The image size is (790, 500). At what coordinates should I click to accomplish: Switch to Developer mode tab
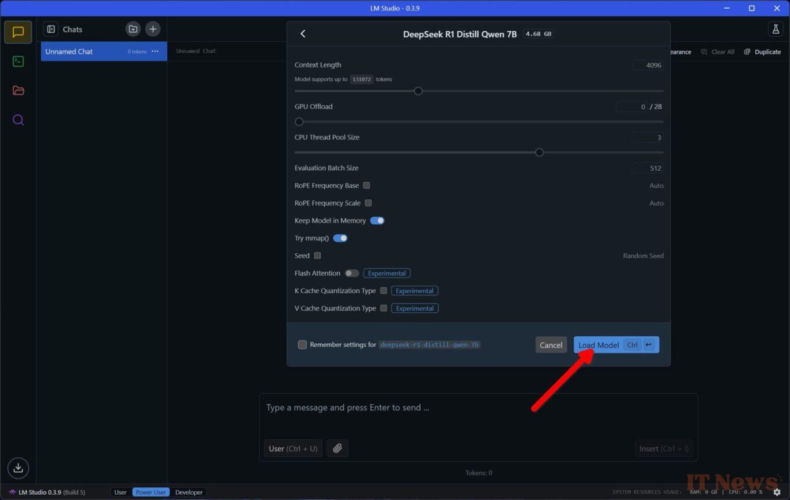[189, 492]
